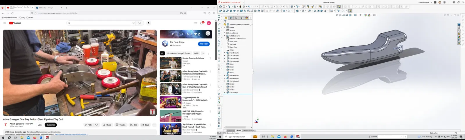Viewport: 465px width, 140px height.
Task: Expand the Solid Bodies(1) folder
Action: click(225, 36)
